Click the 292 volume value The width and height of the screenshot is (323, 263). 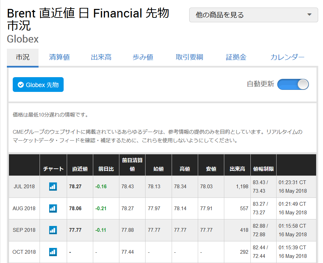244,252
